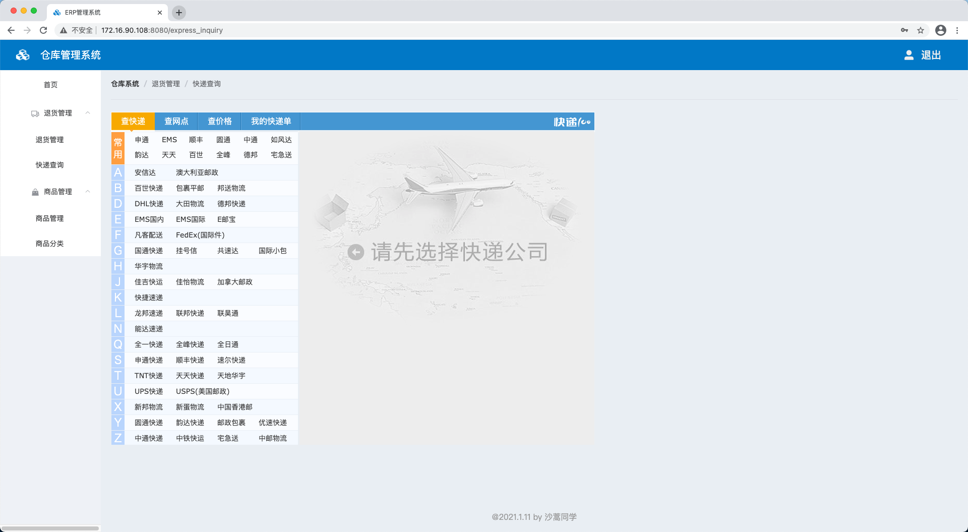Click the warehouse system logo icon
The width and height of the screenshot is (968, 532).
pos(23,55)
